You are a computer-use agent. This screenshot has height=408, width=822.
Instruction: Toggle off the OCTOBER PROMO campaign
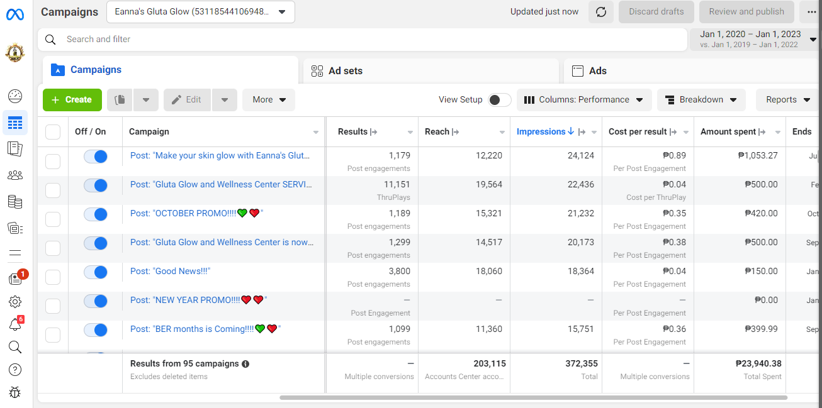coord(96,214)
